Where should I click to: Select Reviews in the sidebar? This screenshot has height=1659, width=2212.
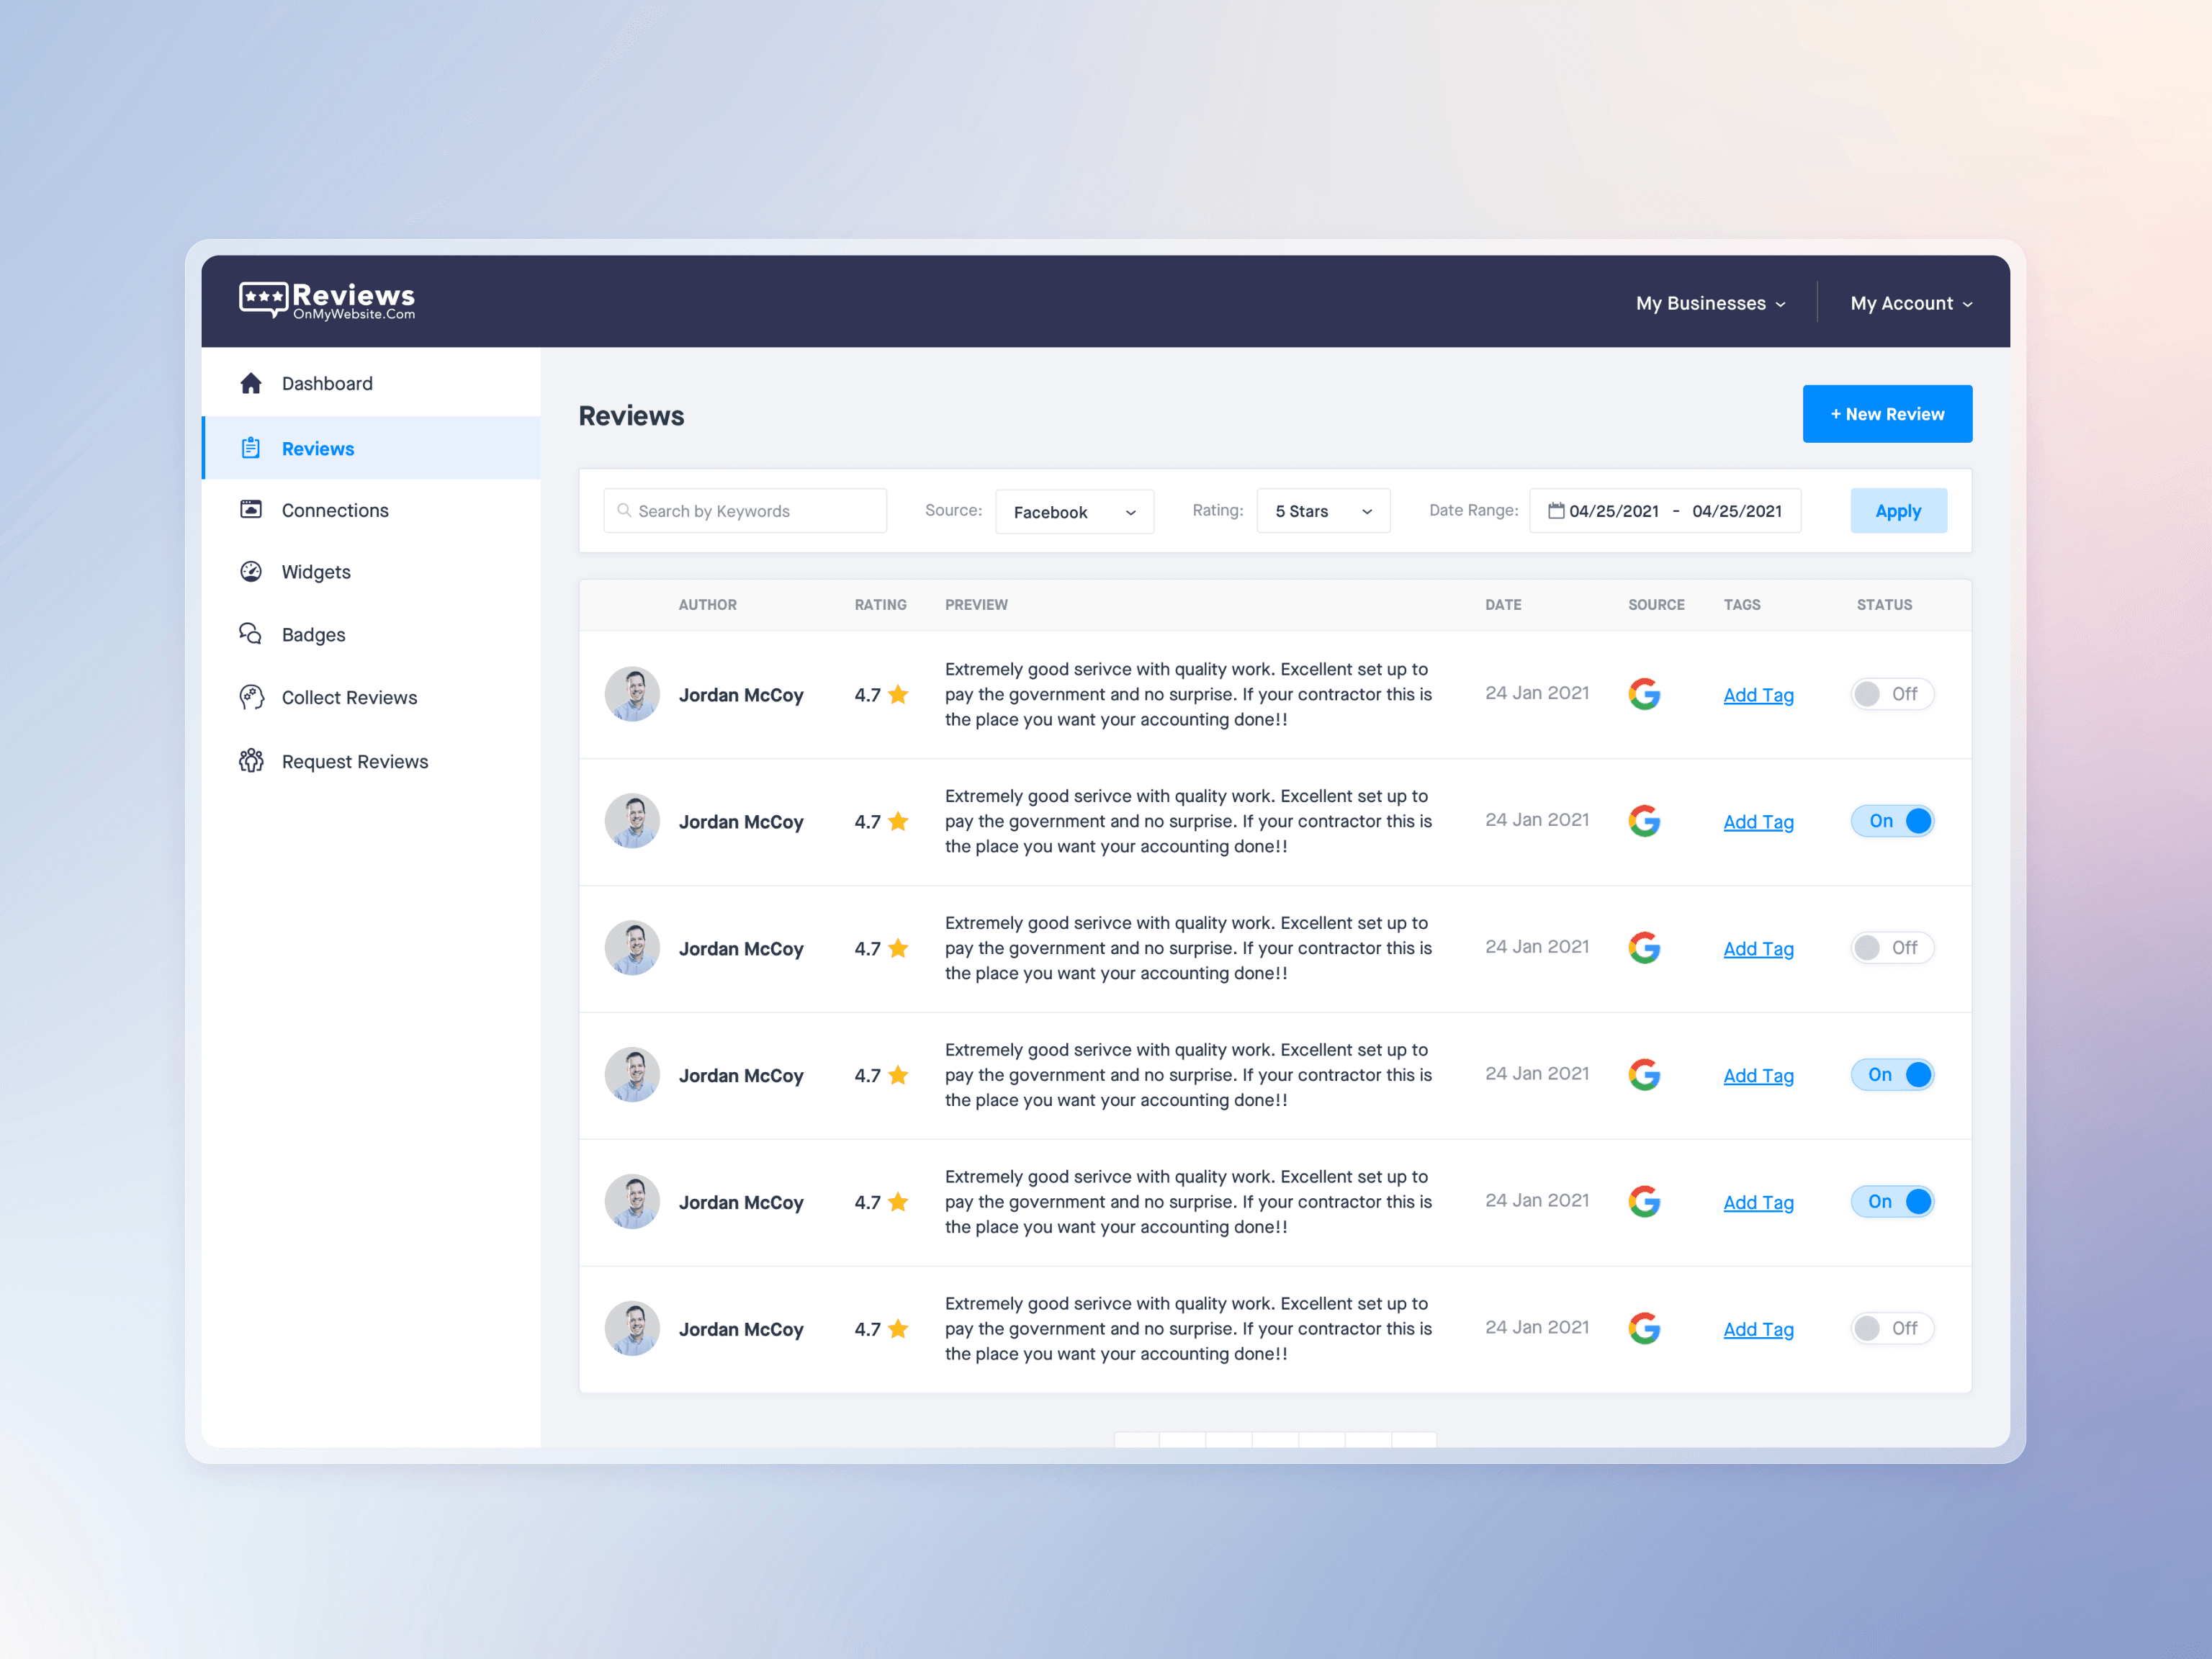coord(318,449)
